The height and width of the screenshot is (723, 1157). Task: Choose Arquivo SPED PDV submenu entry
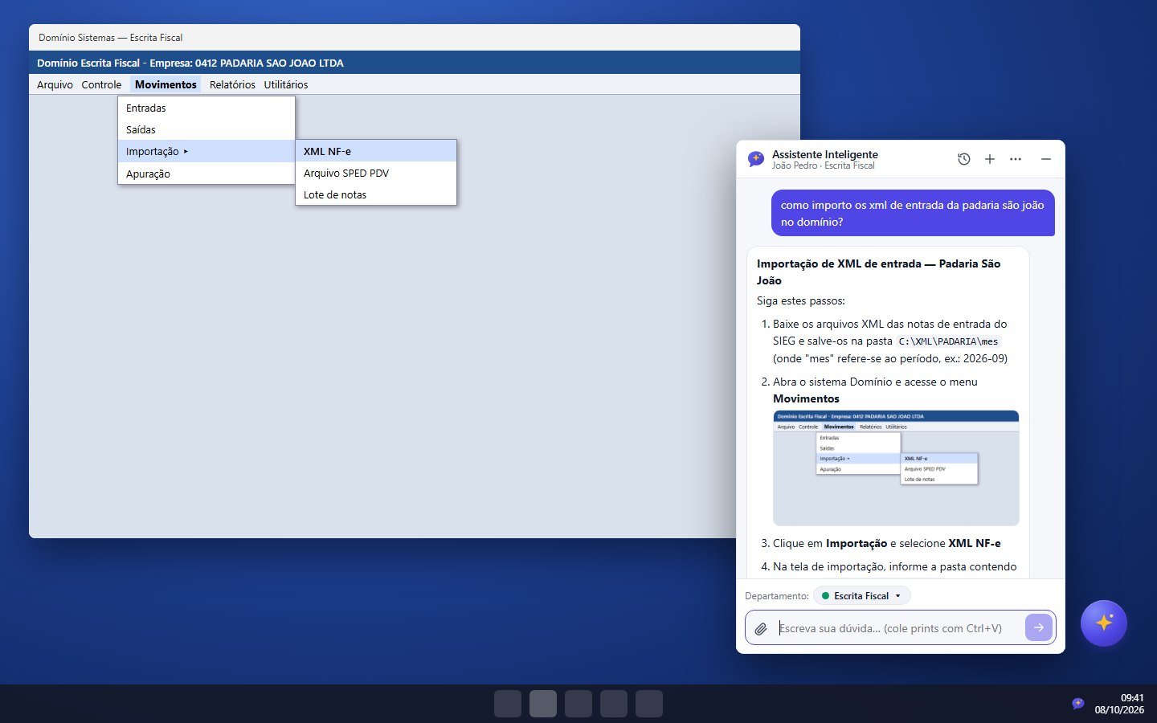point(376,173)
